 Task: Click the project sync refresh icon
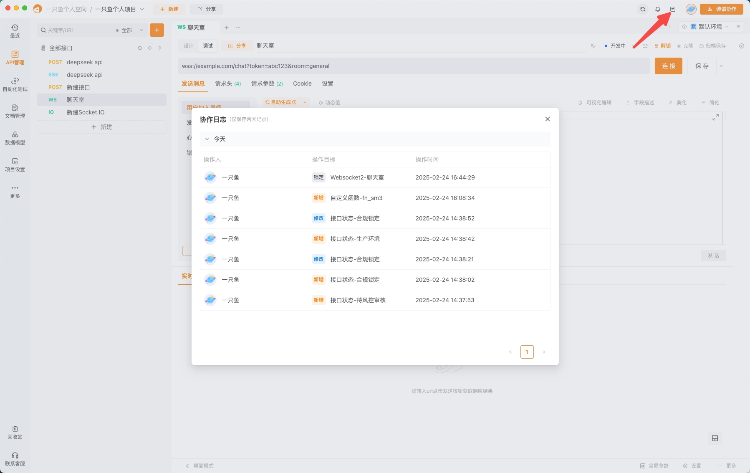click(642, 9)
